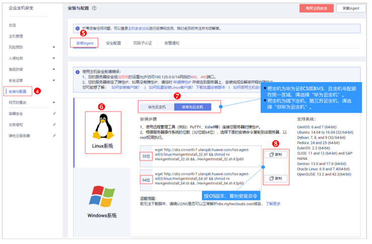Switch to the 告警通知 tab

coord(172,43)
